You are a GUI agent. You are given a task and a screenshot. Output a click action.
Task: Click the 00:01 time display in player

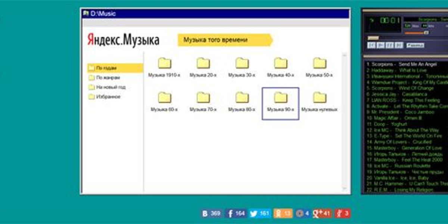click(x=390, y=20)
